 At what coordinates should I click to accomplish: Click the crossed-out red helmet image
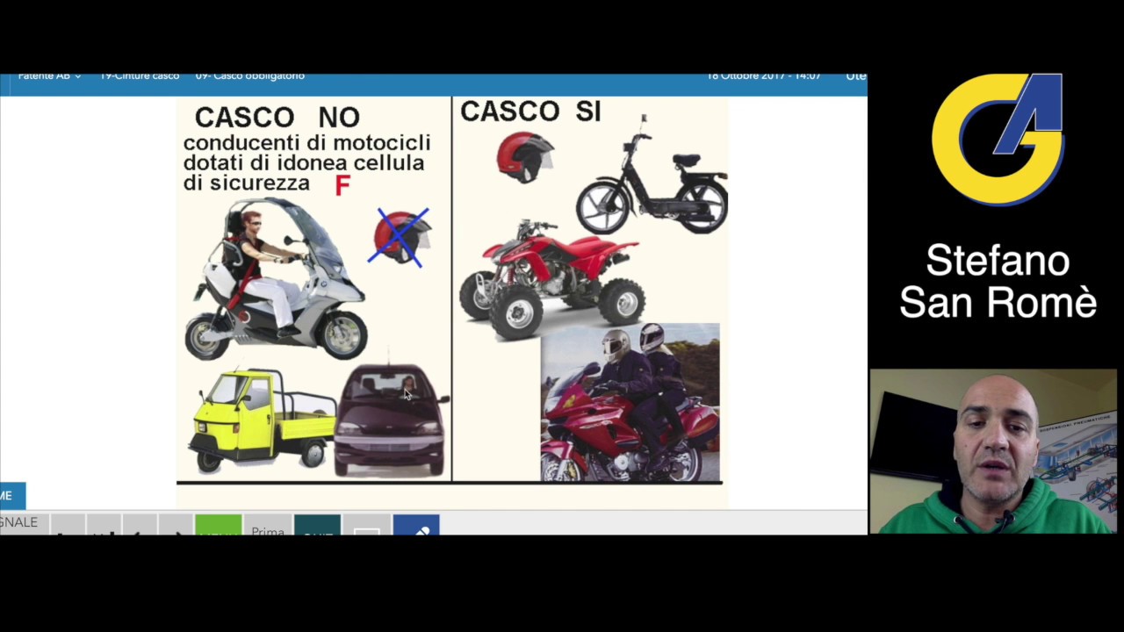[x=401, y=237]
